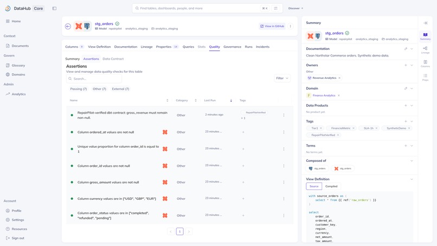This screenshot has height=246, width=437.
Task: Open the Discover link
Action: coord(295,8)
